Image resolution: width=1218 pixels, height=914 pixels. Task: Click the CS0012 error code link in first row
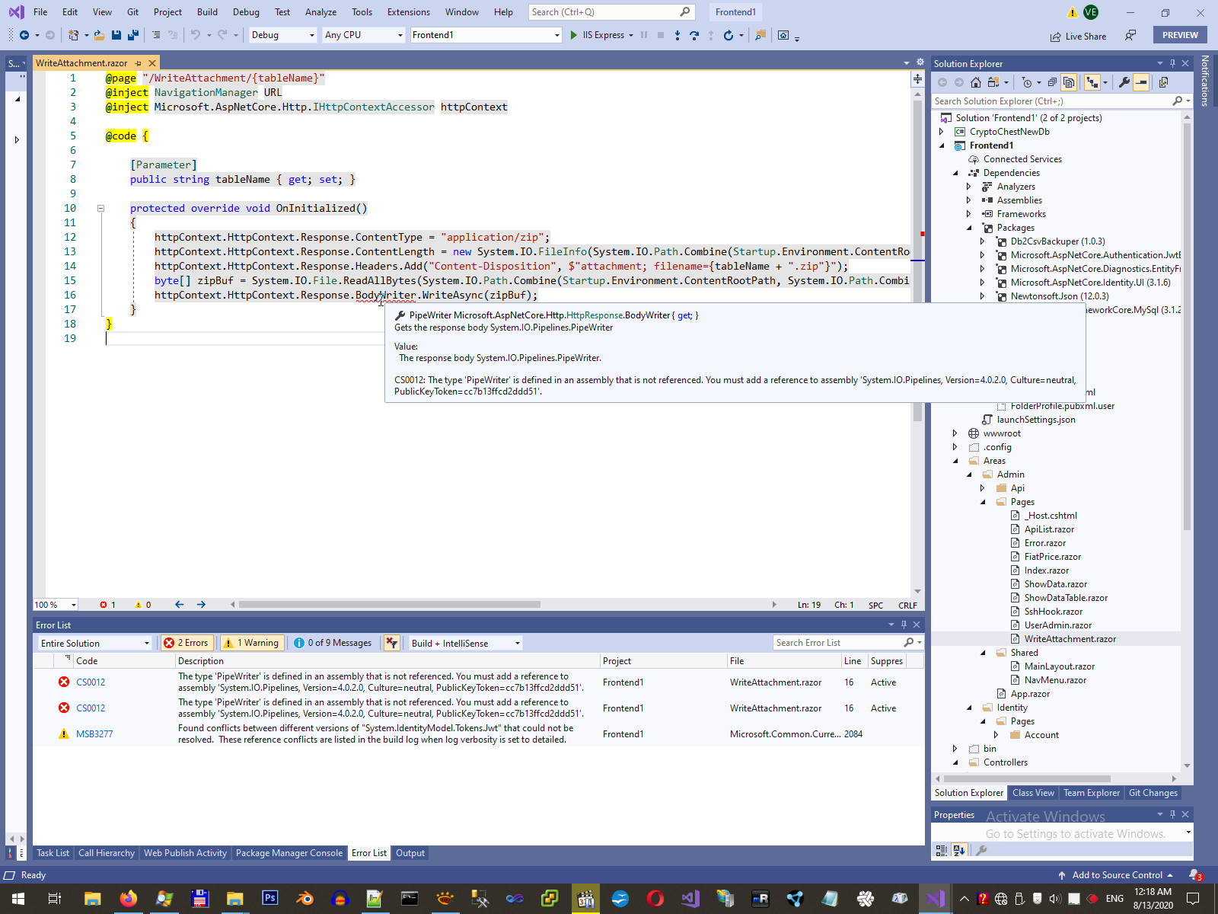(91, 682)
